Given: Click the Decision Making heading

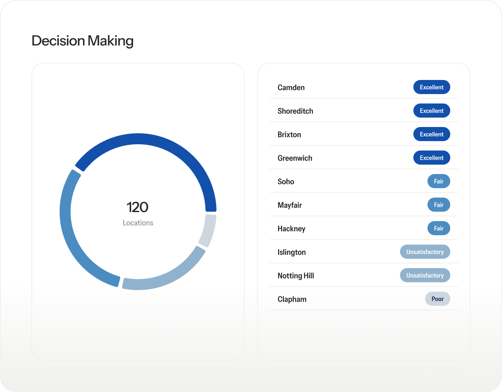Looking at the screenshot, I should coord(82,41).
